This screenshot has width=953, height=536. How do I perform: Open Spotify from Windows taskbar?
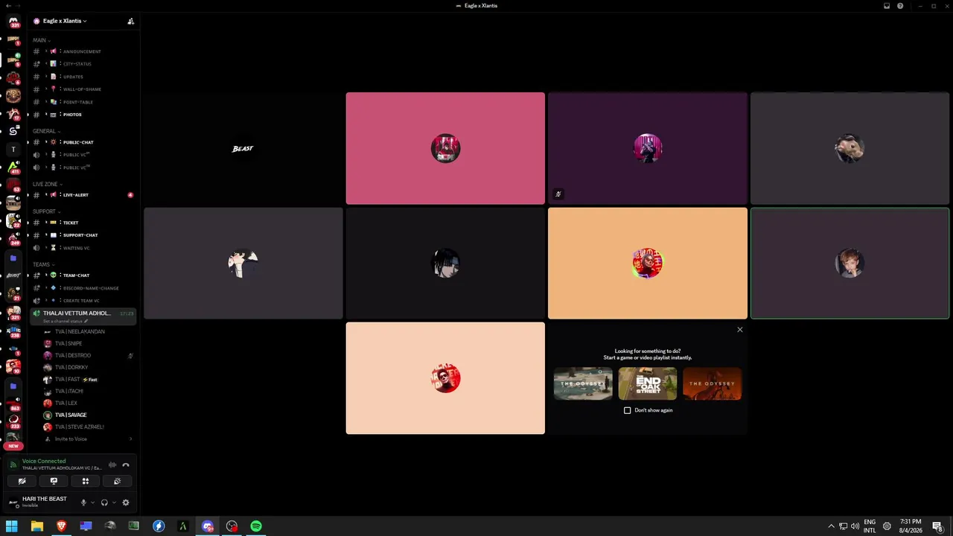(x=256, y=526)
